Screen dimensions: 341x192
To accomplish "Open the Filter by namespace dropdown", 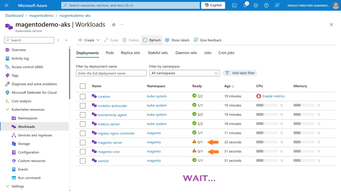I will [184, 73].
